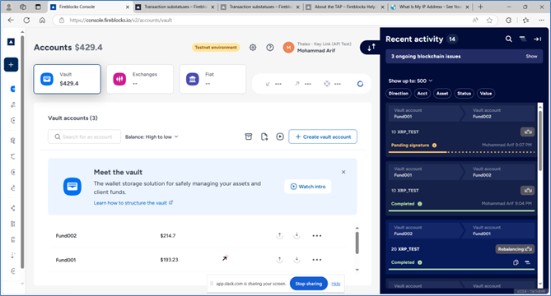Click the export file icon above the vault list
551x296 pixels.
pyautogui.click(x=264, y=136)
